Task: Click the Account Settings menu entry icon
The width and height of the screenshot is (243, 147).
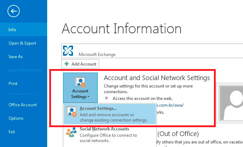Action: tap(72, 112)
